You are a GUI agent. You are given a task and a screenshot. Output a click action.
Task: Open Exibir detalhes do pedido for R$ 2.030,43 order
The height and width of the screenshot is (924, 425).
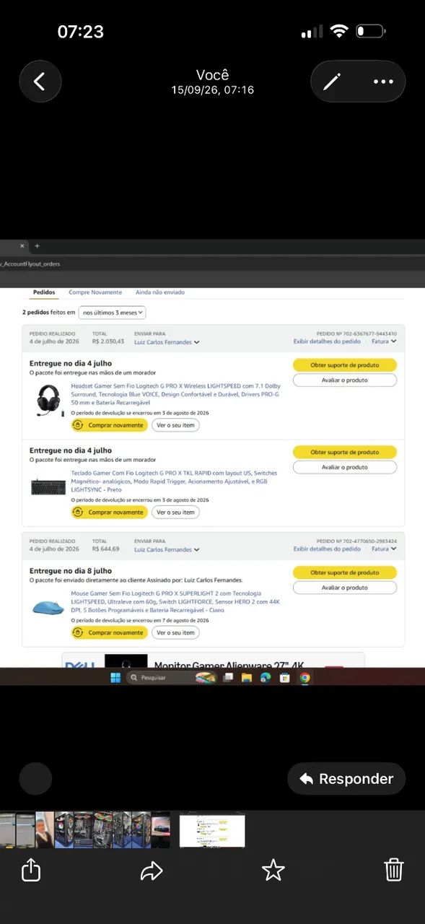[x=327, y=341]
